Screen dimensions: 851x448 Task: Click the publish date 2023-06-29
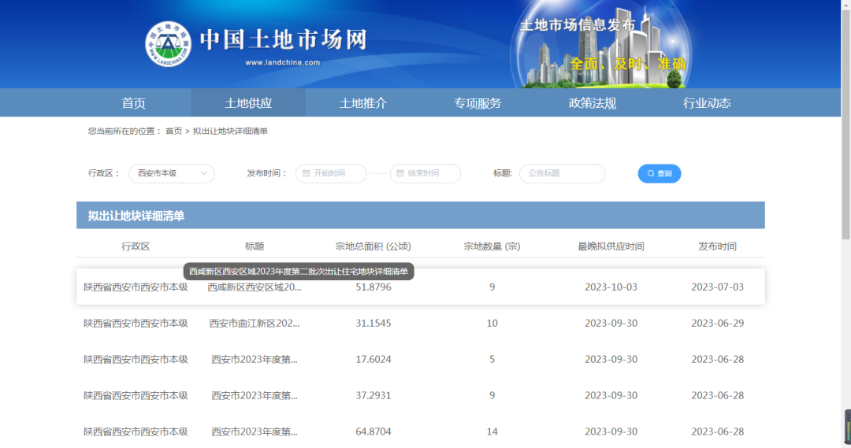pyautogui.click(x=718, y=324)
